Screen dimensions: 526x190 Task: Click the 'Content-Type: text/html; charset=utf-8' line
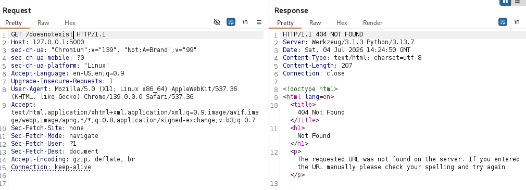pos(352,58)
